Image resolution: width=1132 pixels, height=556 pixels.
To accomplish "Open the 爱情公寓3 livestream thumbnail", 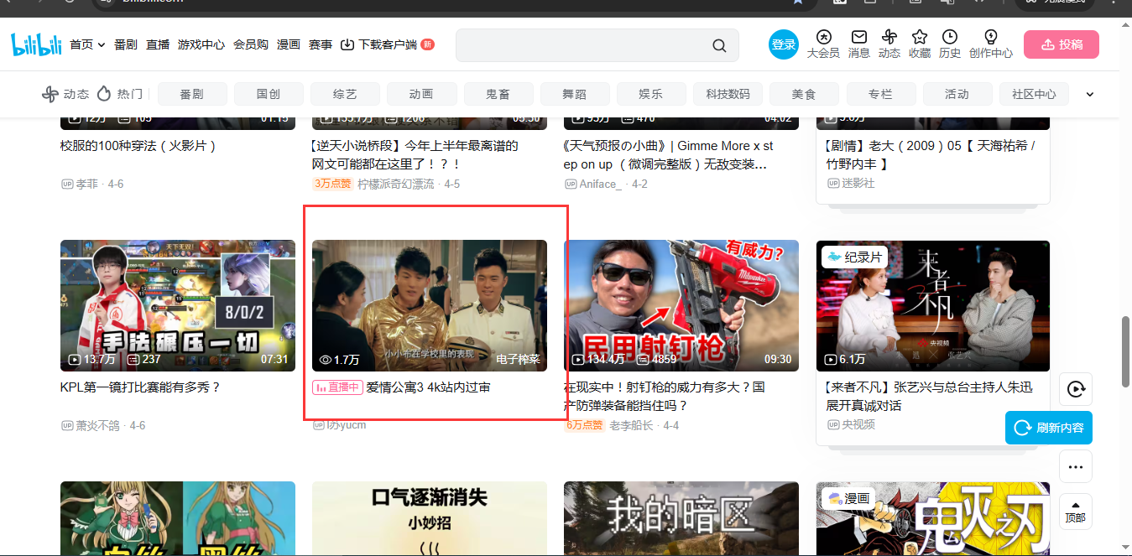I will click(x=429, y=306).
